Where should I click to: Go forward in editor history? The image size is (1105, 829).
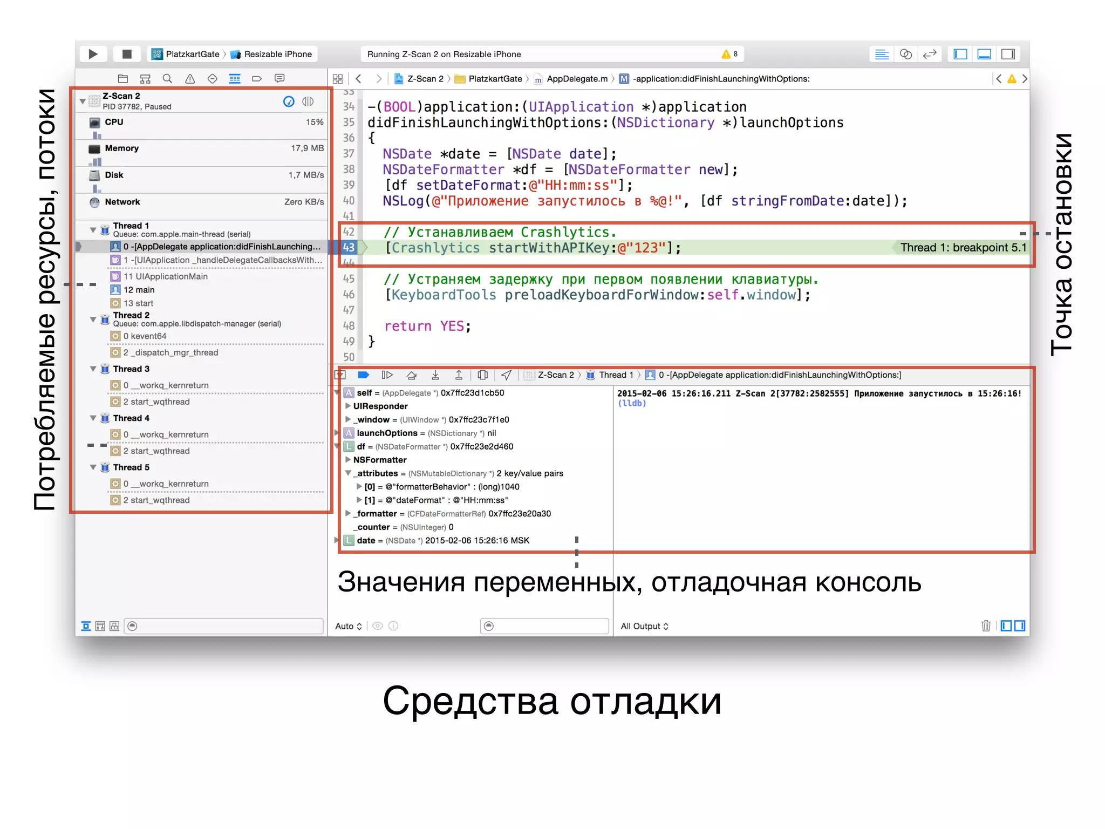click(x=379, y=79)
